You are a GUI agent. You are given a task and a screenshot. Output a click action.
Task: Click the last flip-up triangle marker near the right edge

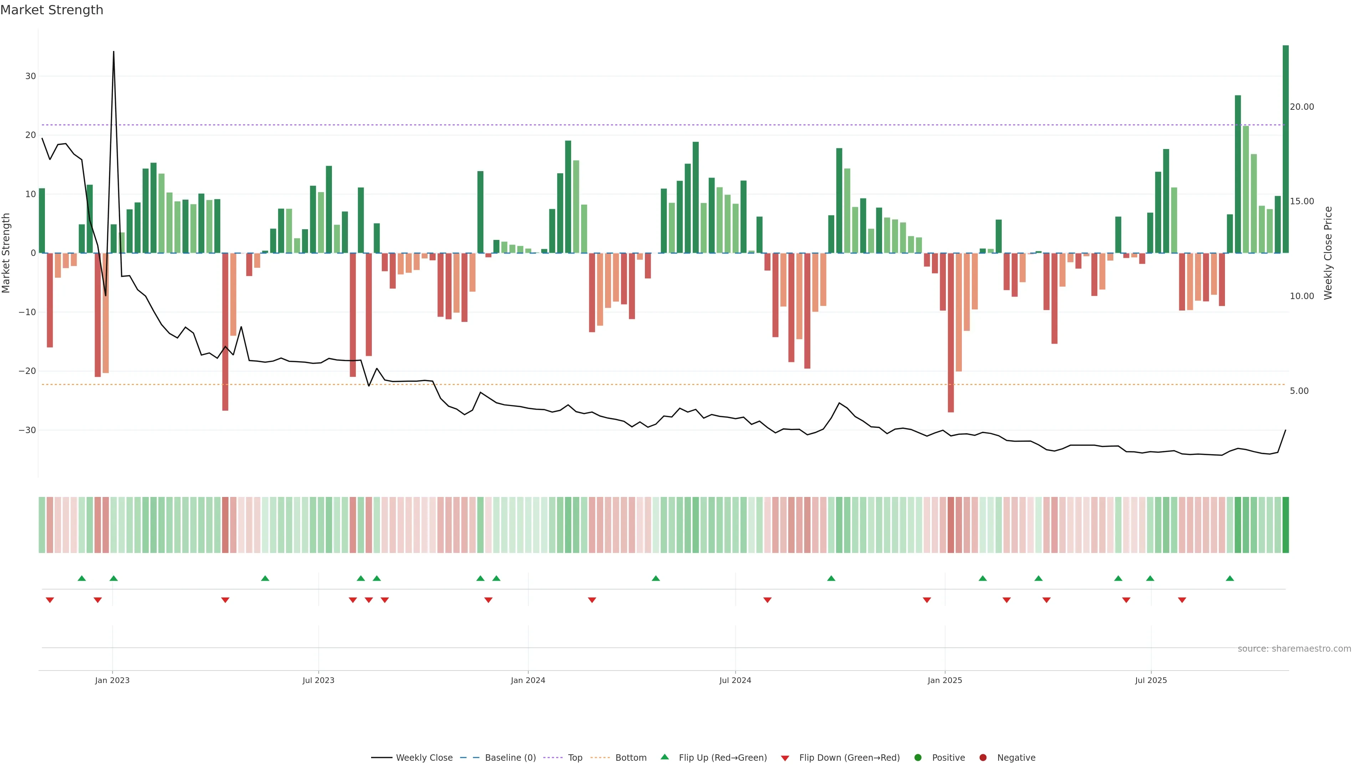(x=1230, y=578)
